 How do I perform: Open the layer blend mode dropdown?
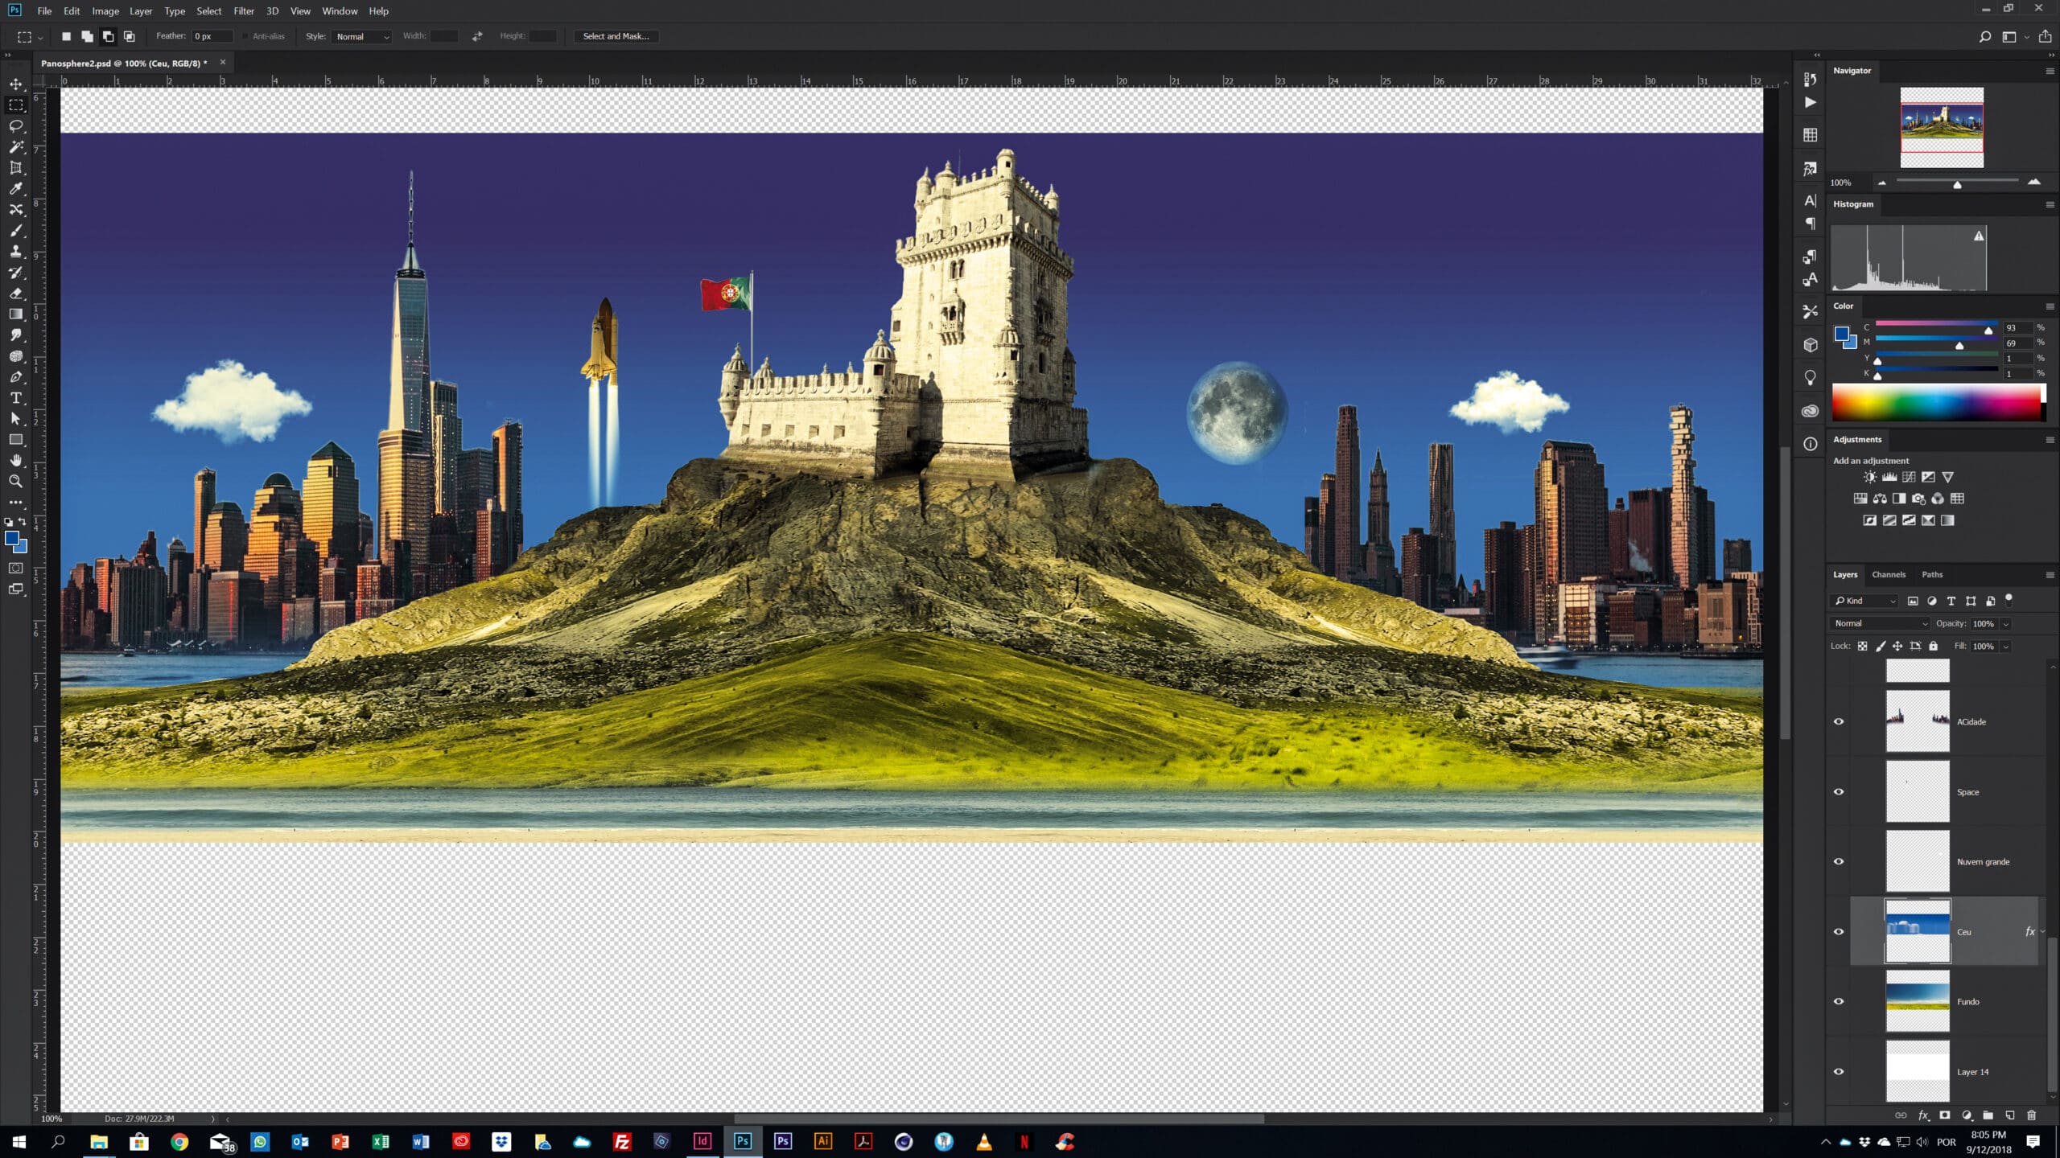point(1880,623)
